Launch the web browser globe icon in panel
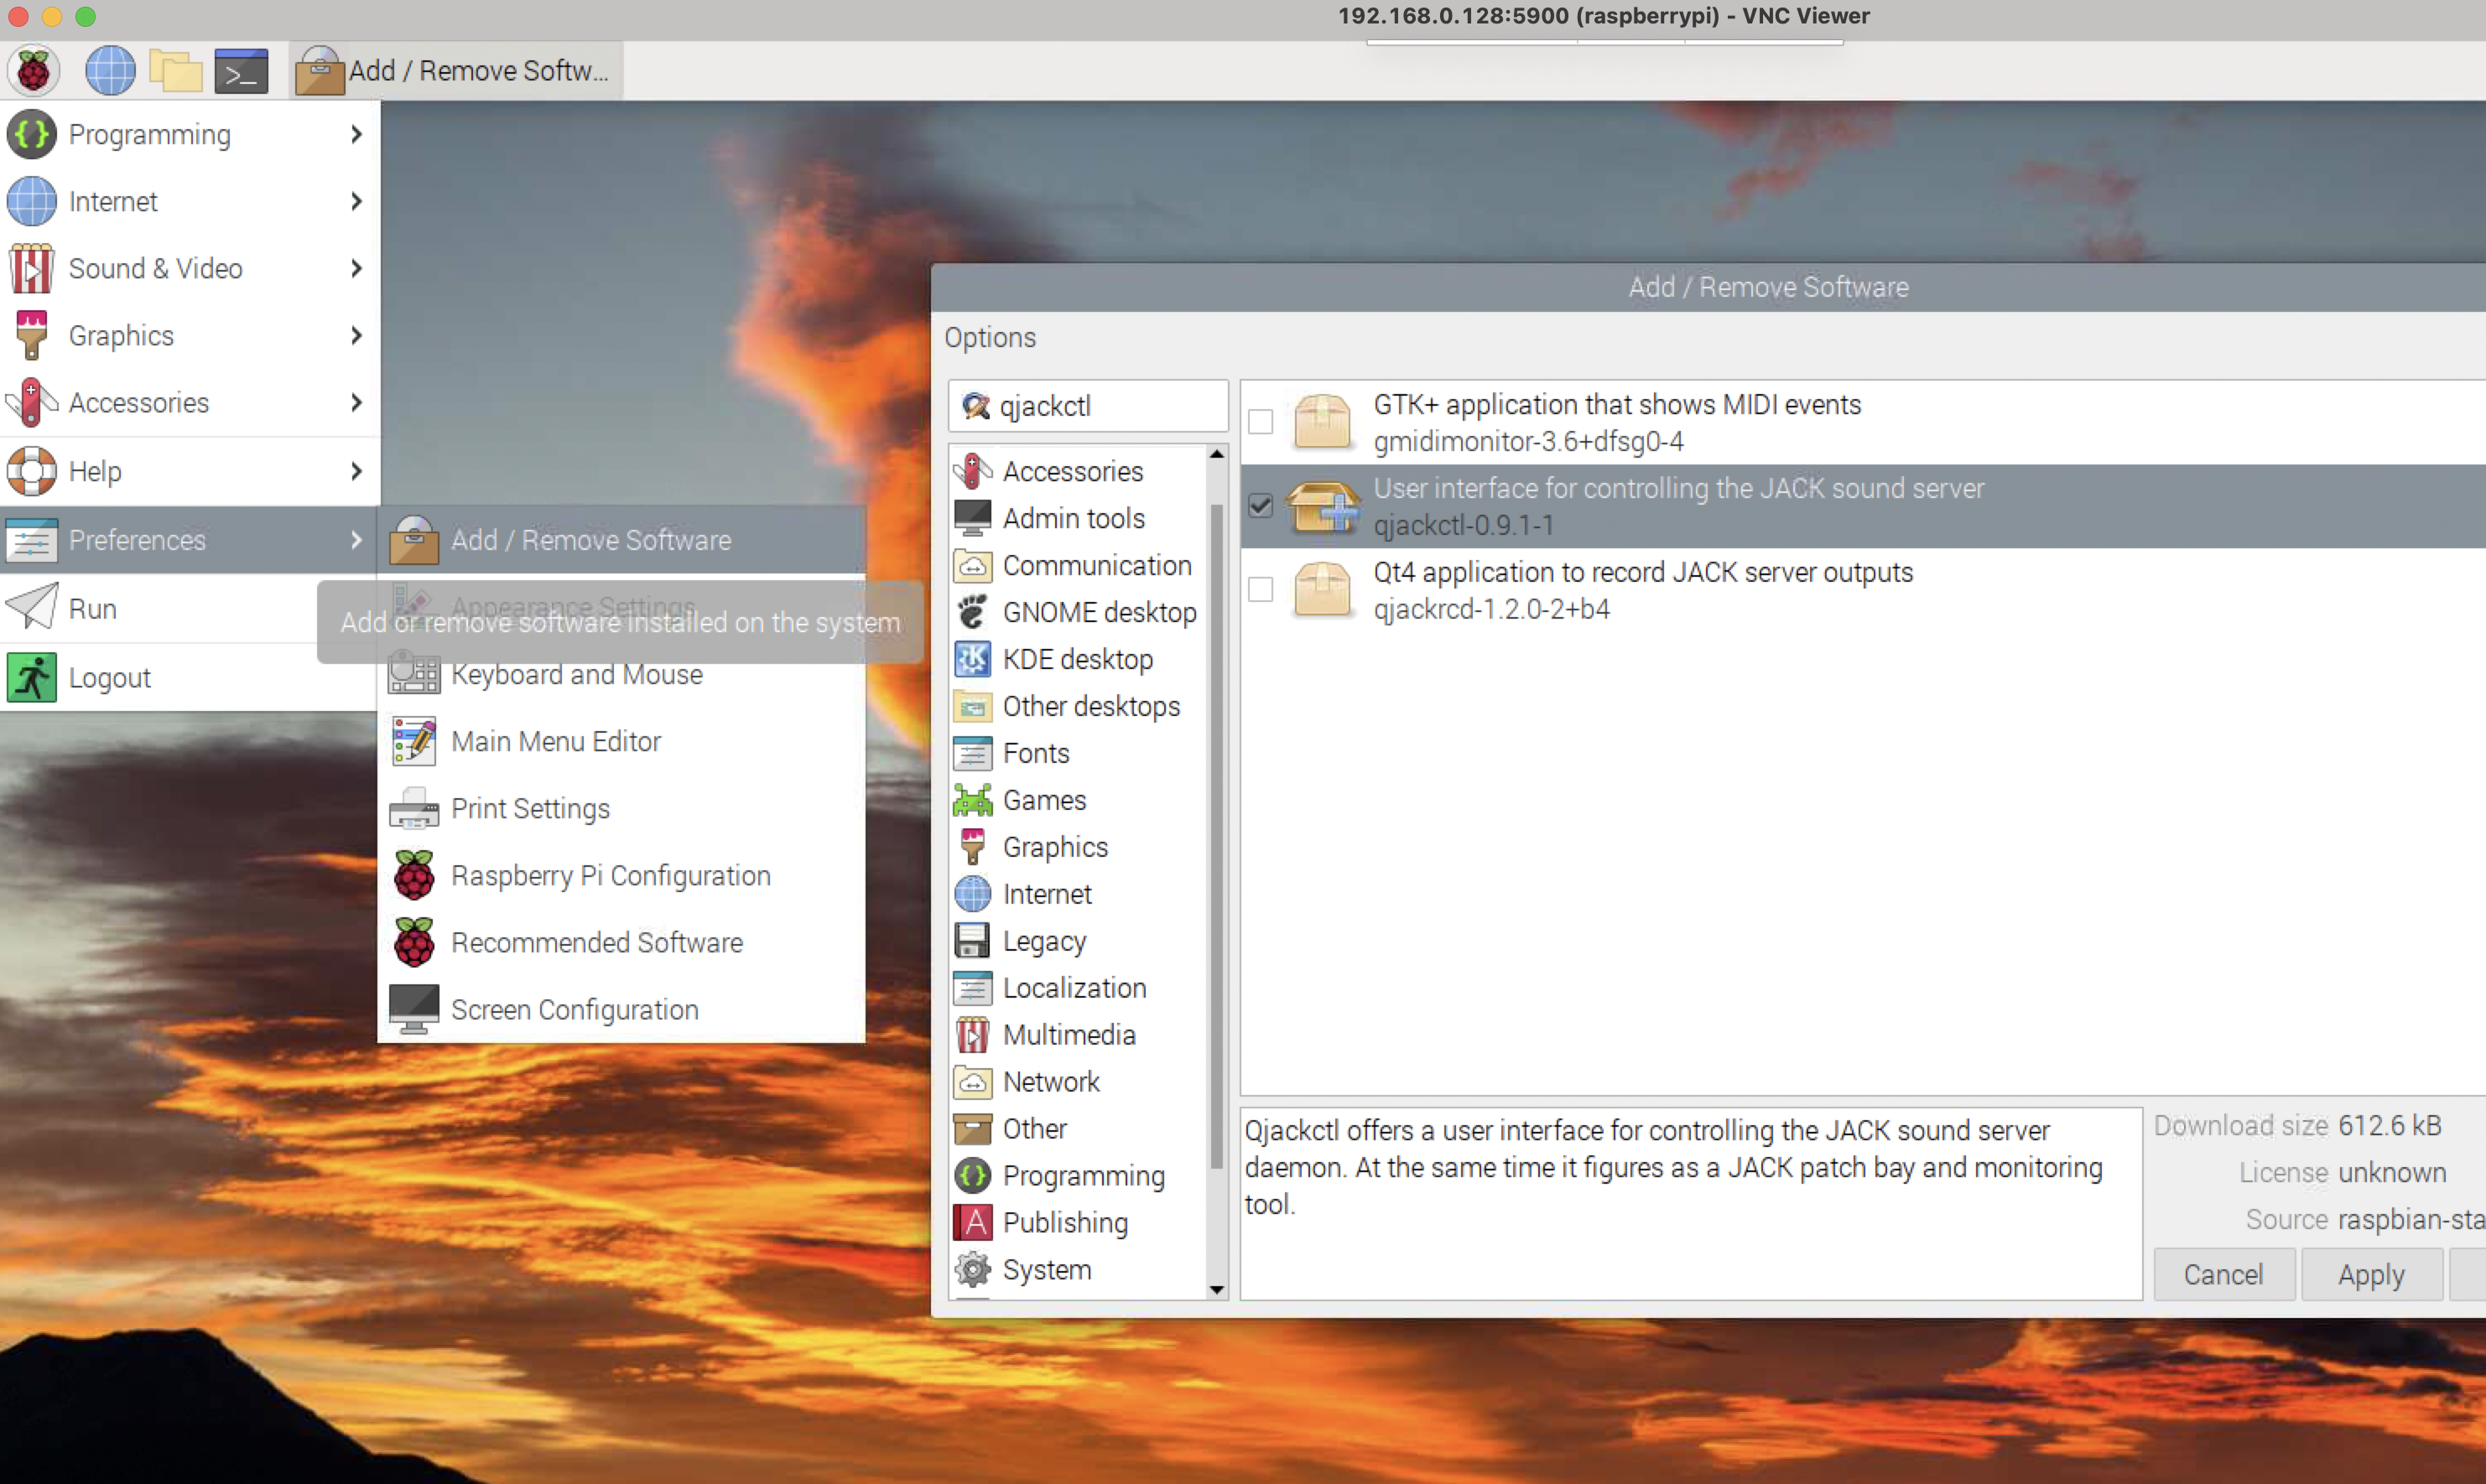Screen dimensions: 2486x1484 (110, 70)
